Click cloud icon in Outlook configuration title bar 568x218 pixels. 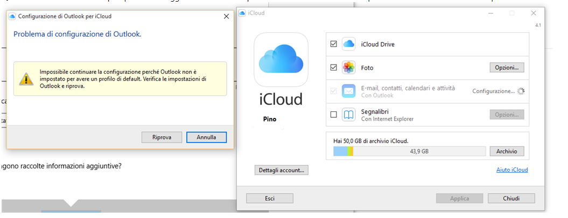point(12,16)
